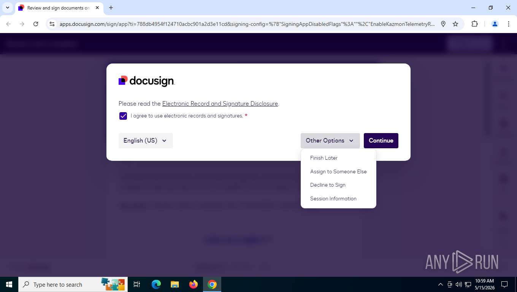517x292 pixels.
Task: Open the notification center icon
Action: (x=504, y=284)
